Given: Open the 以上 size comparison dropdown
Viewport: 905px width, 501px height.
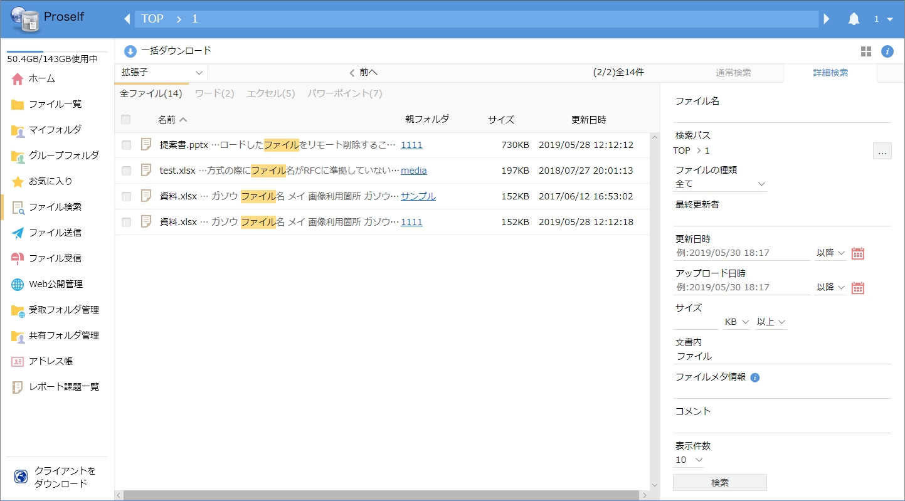Looking at the screenshot, I should click(771, 322).
